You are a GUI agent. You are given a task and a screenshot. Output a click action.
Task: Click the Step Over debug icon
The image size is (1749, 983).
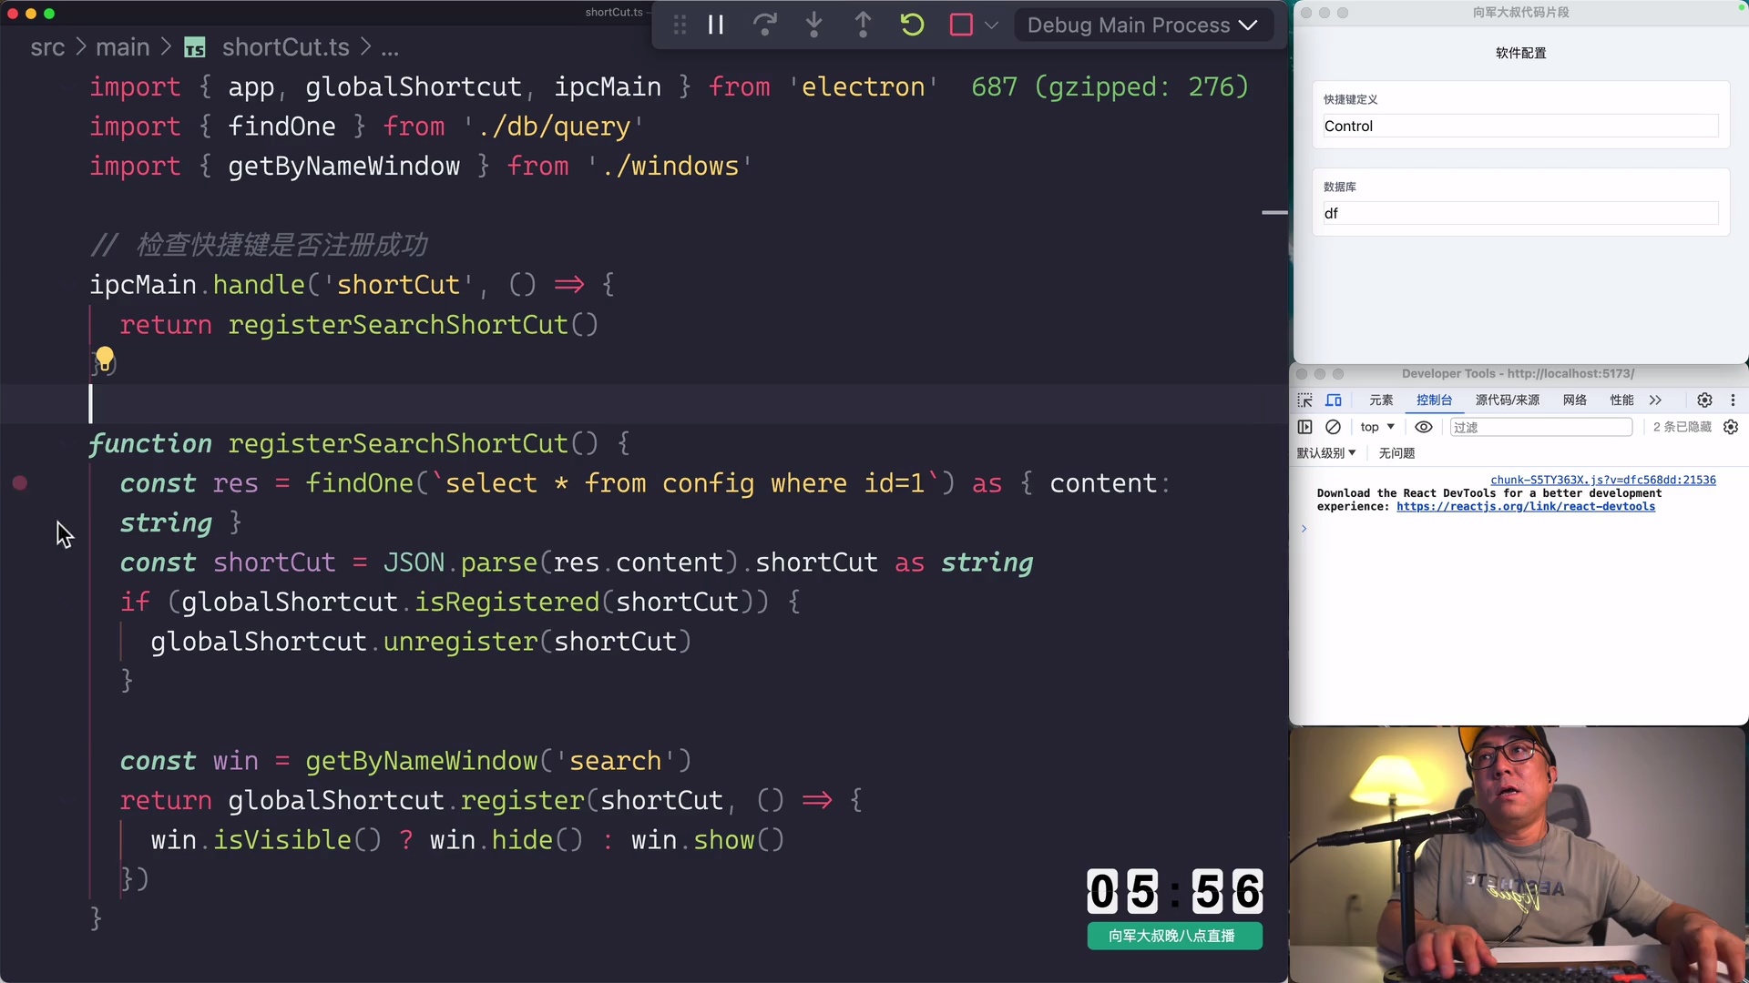click(x=765, y=25)
